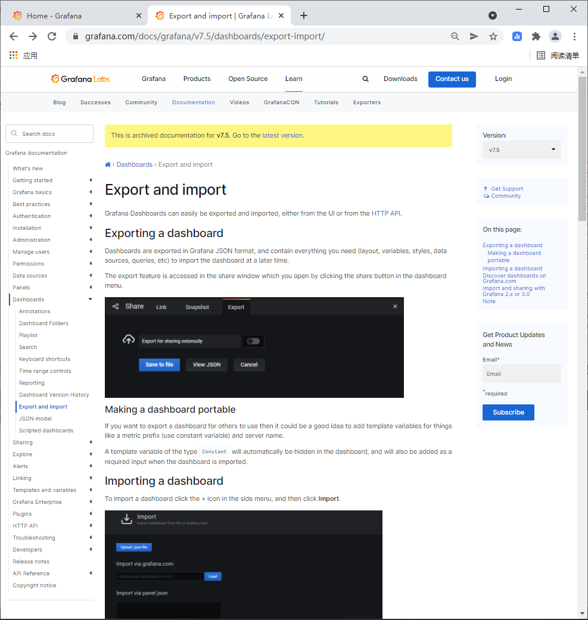Open Keyboard shortcuts in sidebar
Viewport: 588px width, 620px height.
[x=44, y=359]
